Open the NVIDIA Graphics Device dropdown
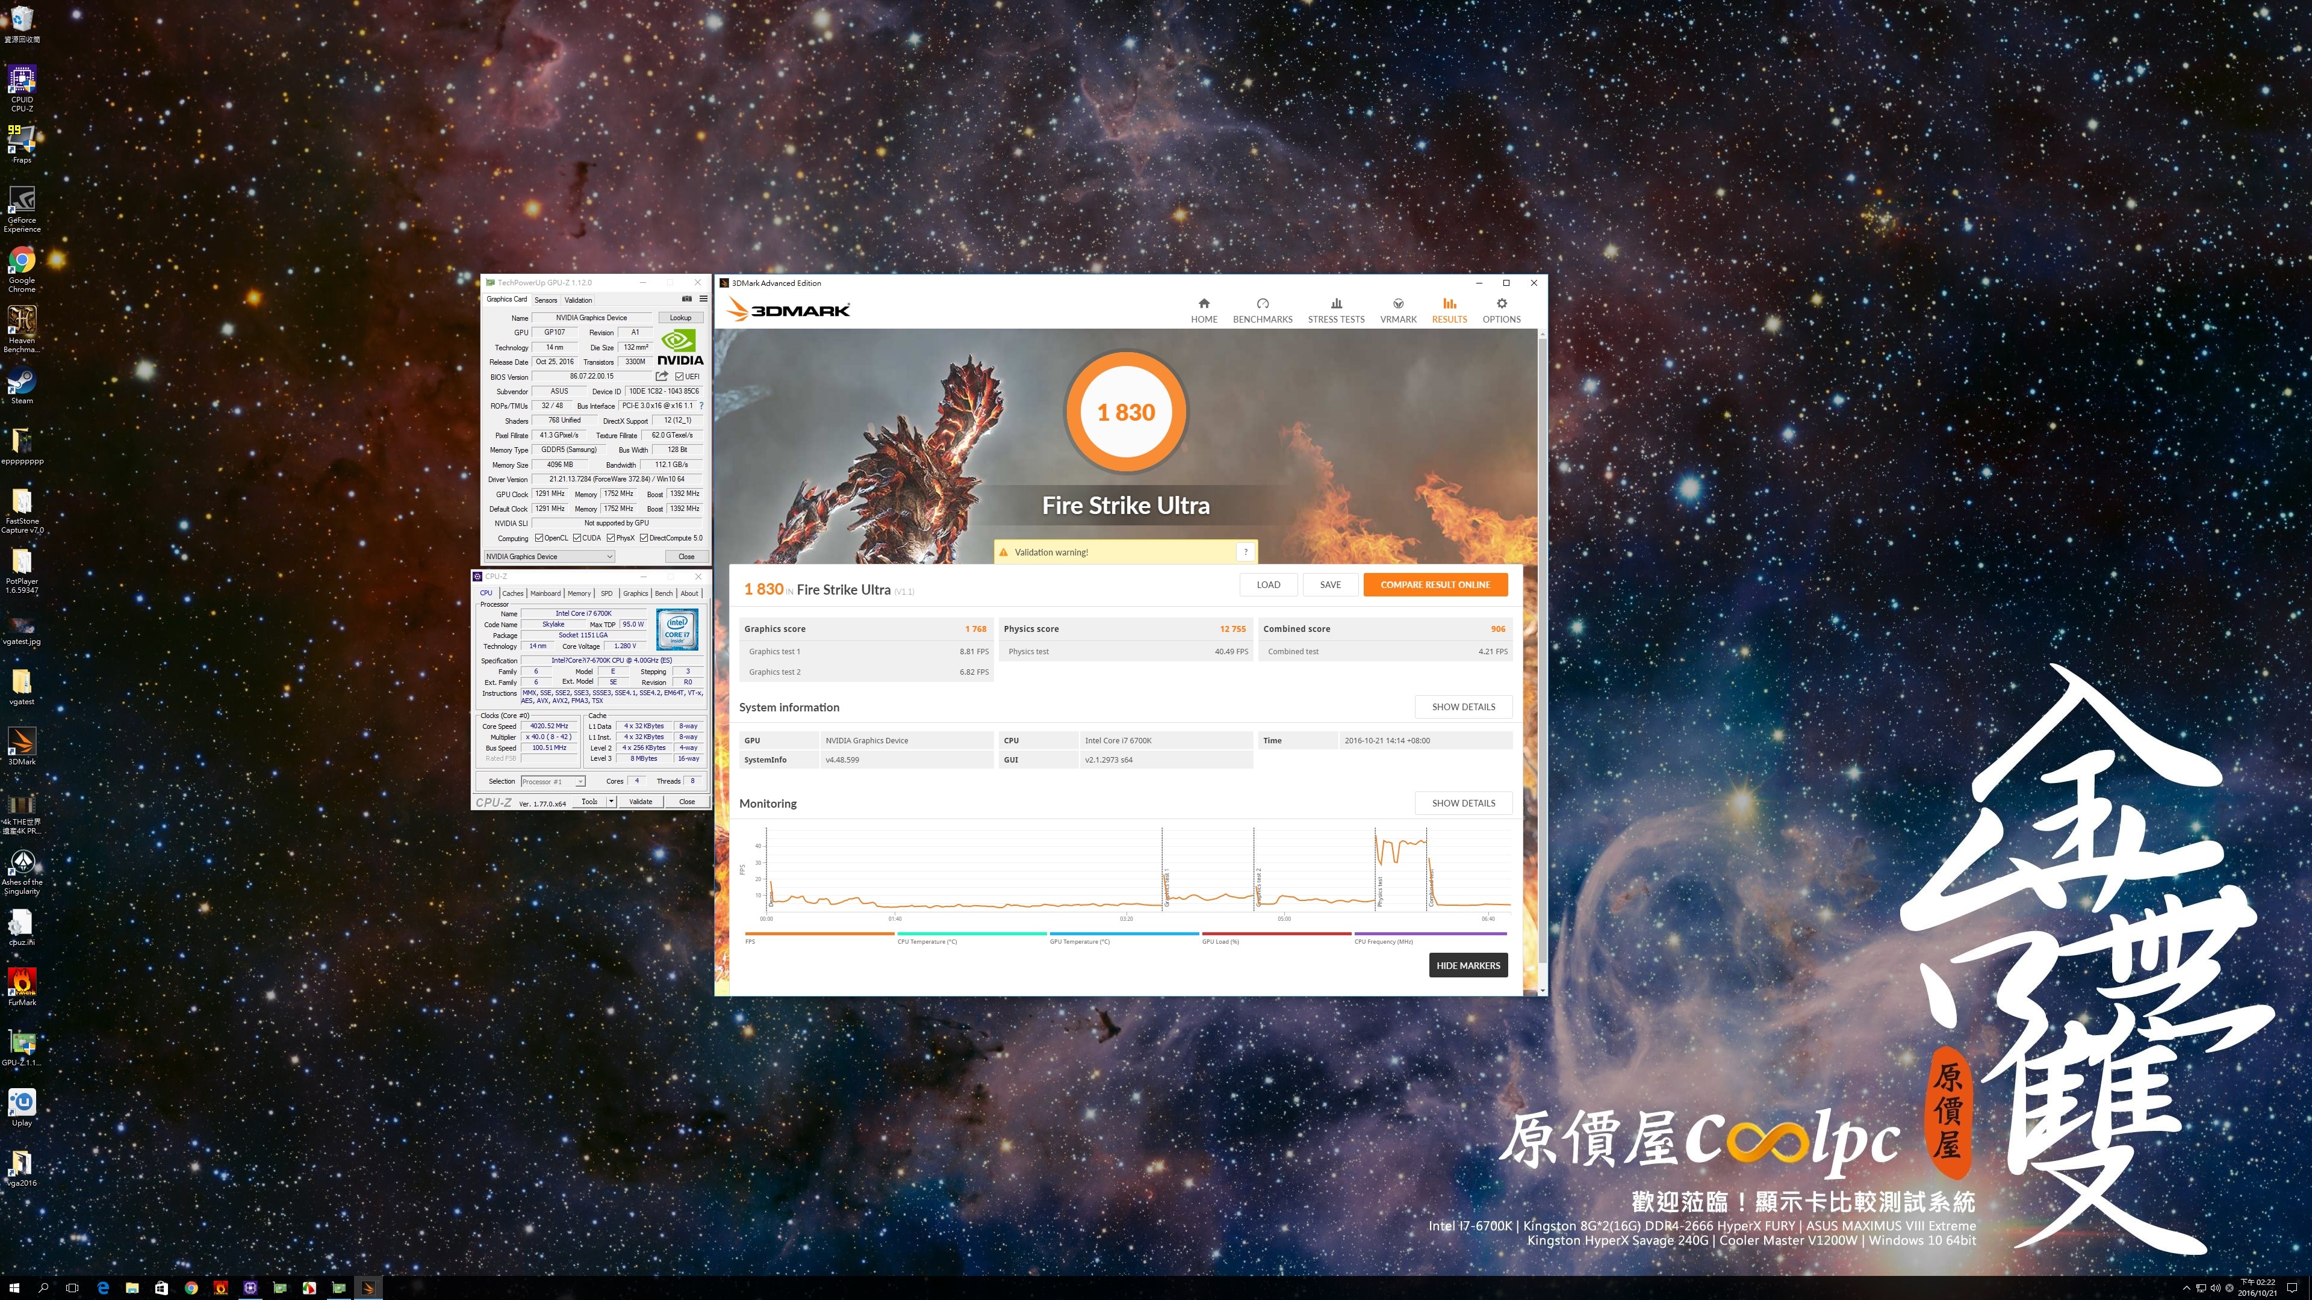This screenshot has height=1300, width=2312. click(548, 556)
